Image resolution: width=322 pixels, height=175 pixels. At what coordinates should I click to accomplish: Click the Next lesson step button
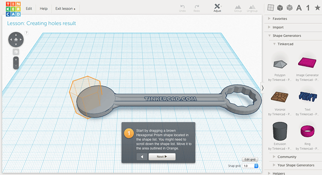click(x=162, y=157)
